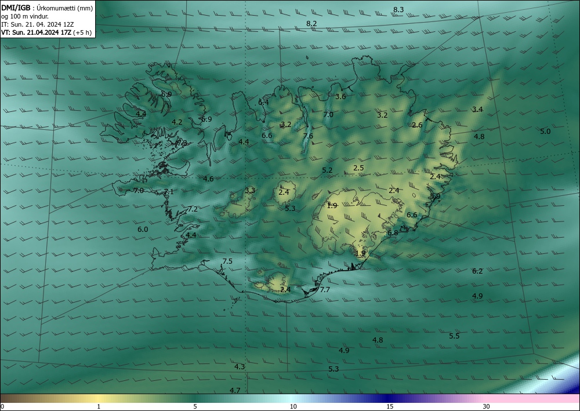Select the 6.8 value on the map
Viewport: 580px width, 411px height.
pyautogui.click(x=393, y=233)
